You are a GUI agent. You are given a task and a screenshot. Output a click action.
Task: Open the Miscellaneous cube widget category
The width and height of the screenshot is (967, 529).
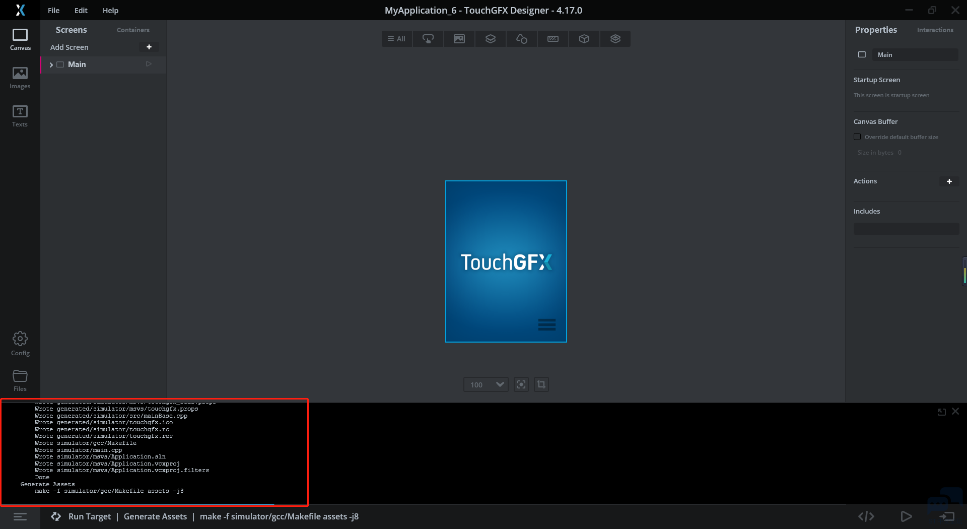(584, 39)
